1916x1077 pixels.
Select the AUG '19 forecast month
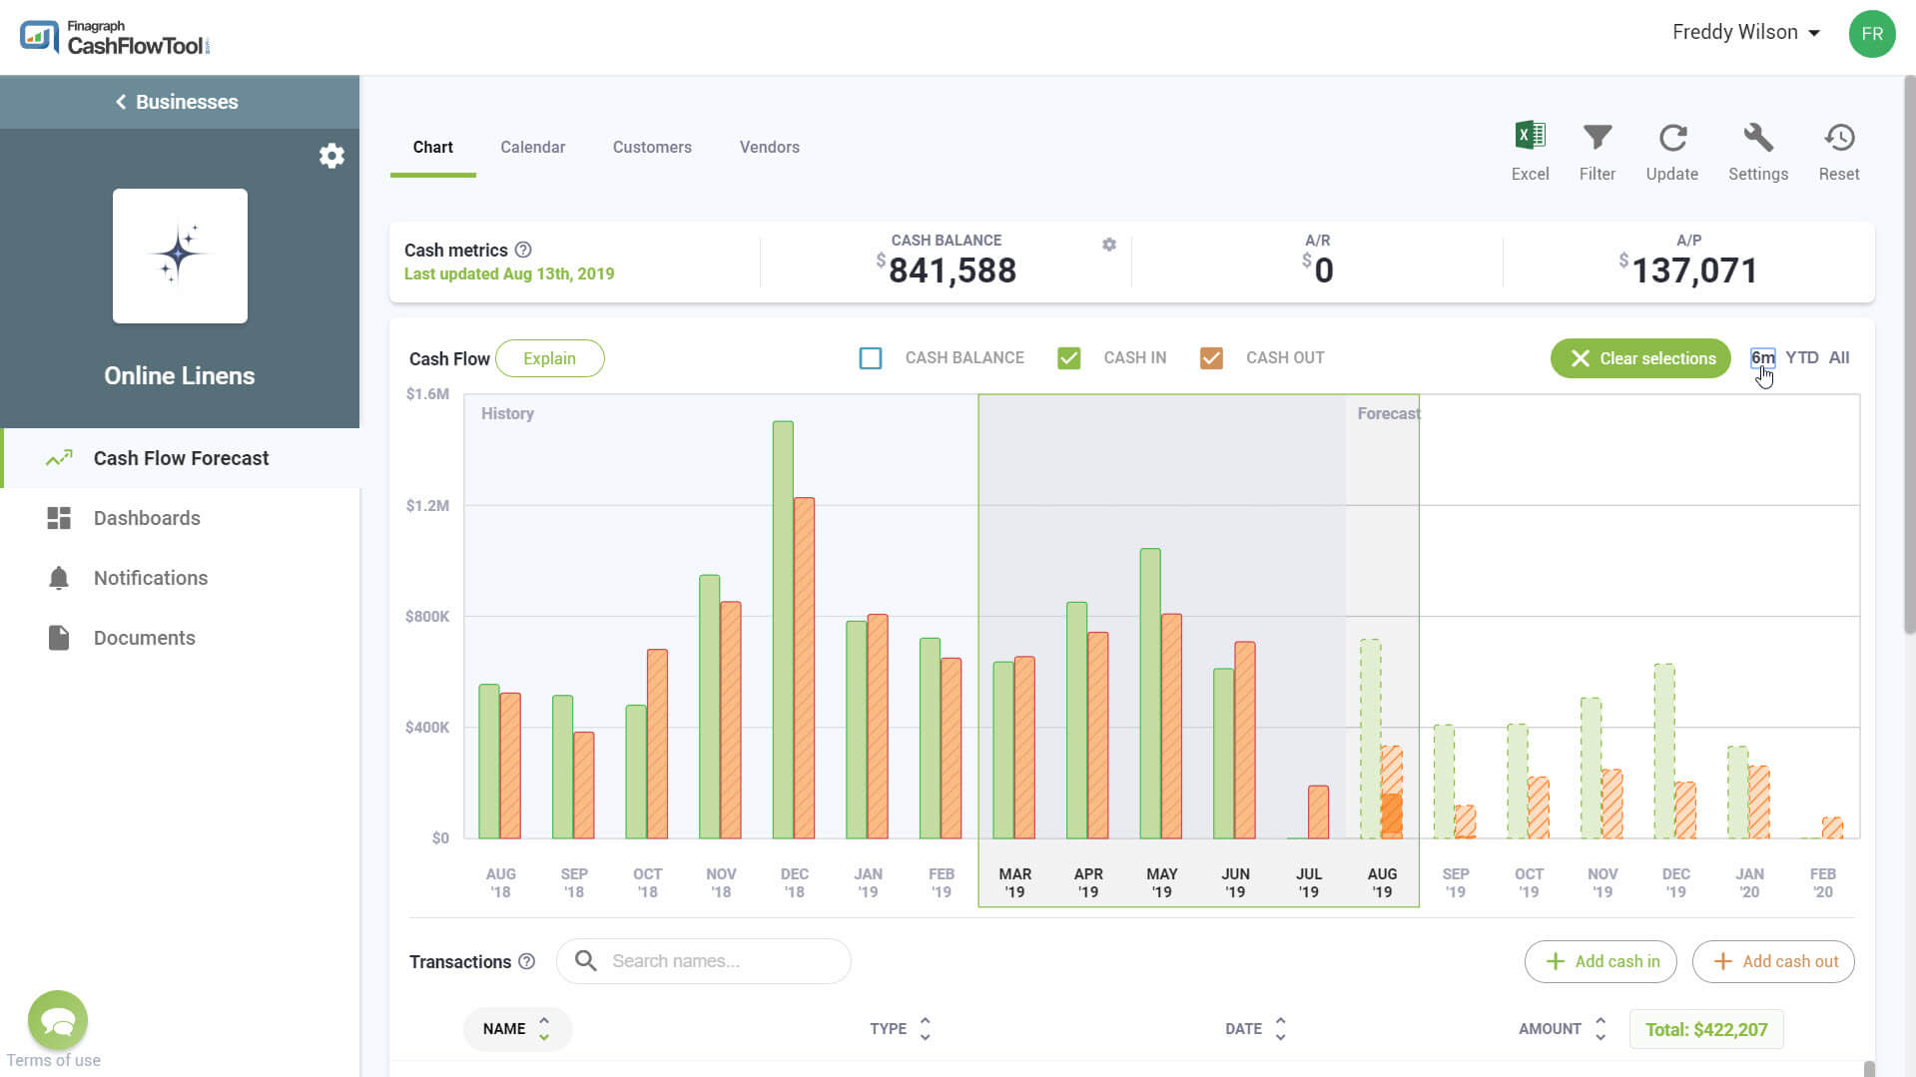pos(1382,882)
